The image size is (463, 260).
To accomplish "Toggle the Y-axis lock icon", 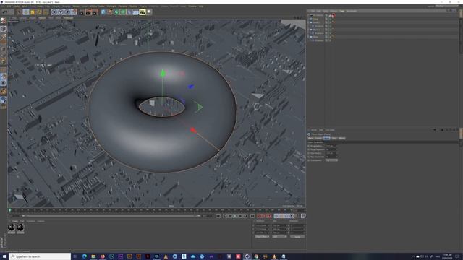I will 61,12.
